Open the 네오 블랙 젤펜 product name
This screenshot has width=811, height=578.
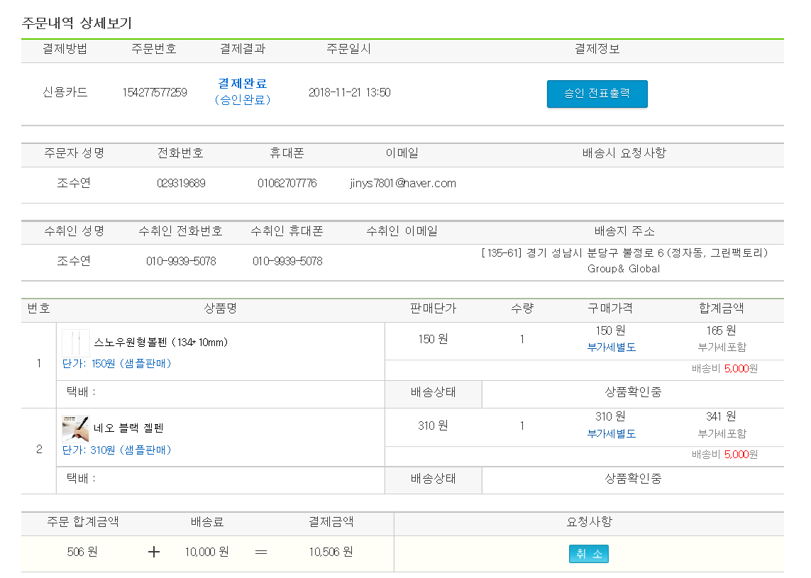pos(128,428)
